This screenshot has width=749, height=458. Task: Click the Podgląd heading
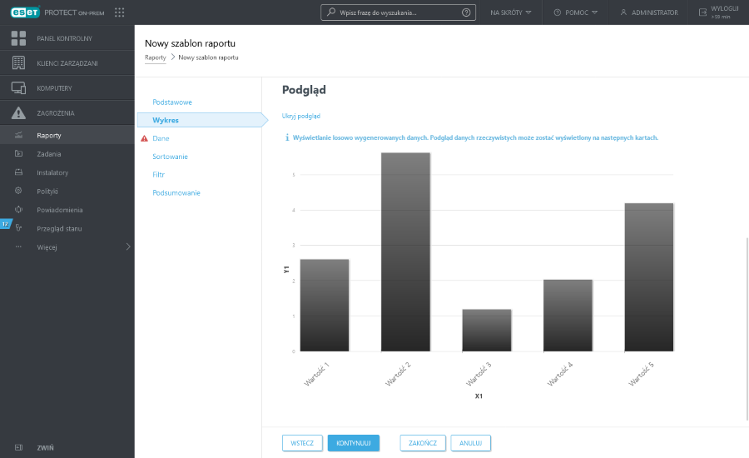click(304, 90)
